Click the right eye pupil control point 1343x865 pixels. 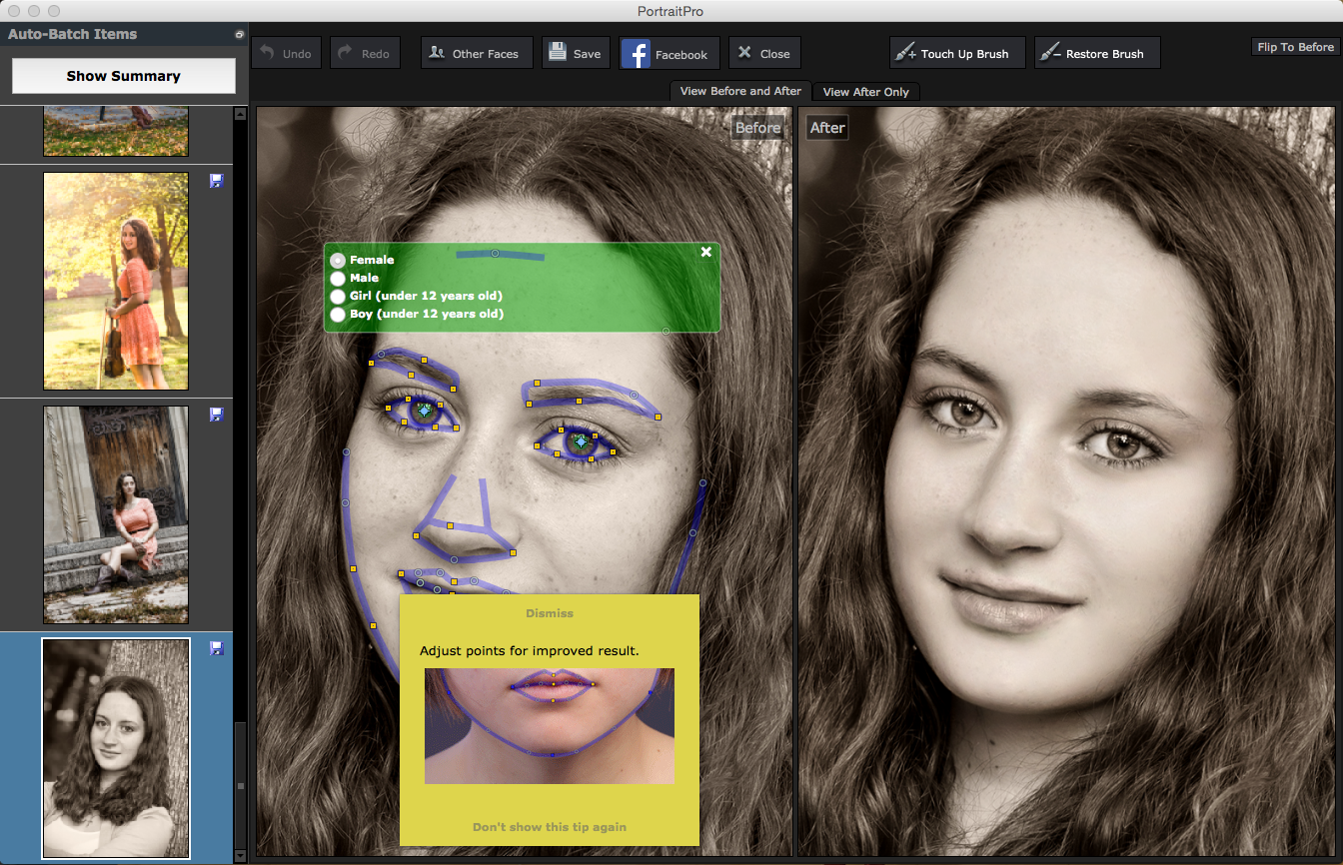pos(580,440)
